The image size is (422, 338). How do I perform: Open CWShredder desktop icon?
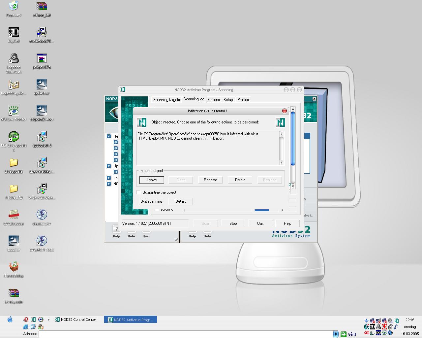tap(14, 217)
